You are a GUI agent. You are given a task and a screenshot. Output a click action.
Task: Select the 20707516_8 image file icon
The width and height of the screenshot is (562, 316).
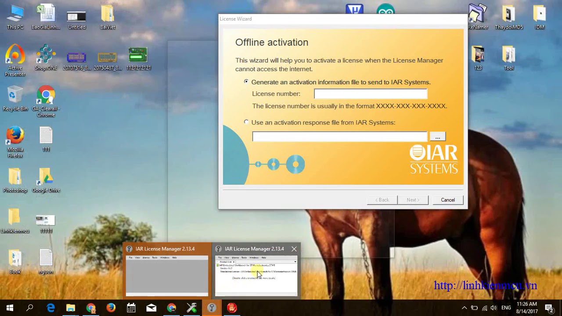(x=76, y=61)
